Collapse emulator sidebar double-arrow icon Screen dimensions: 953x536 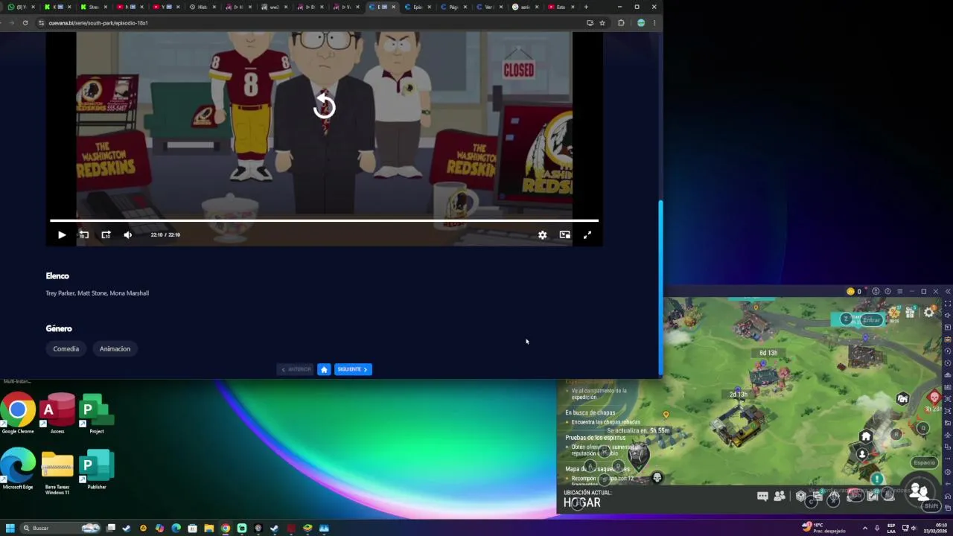(x=948, y=291)
